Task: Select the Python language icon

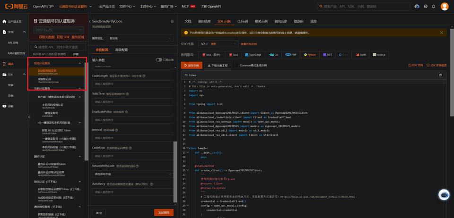Action: tap(310, 55)
